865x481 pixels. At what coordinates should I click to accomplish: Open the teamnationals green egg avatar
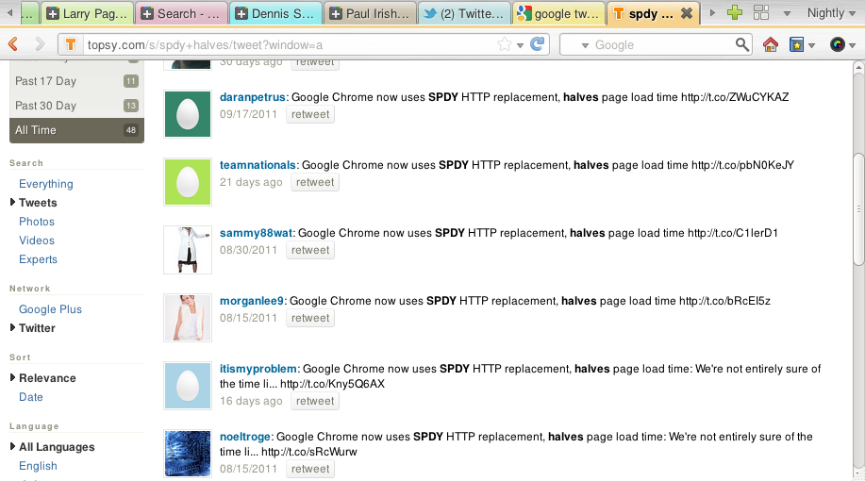point(188,181)
